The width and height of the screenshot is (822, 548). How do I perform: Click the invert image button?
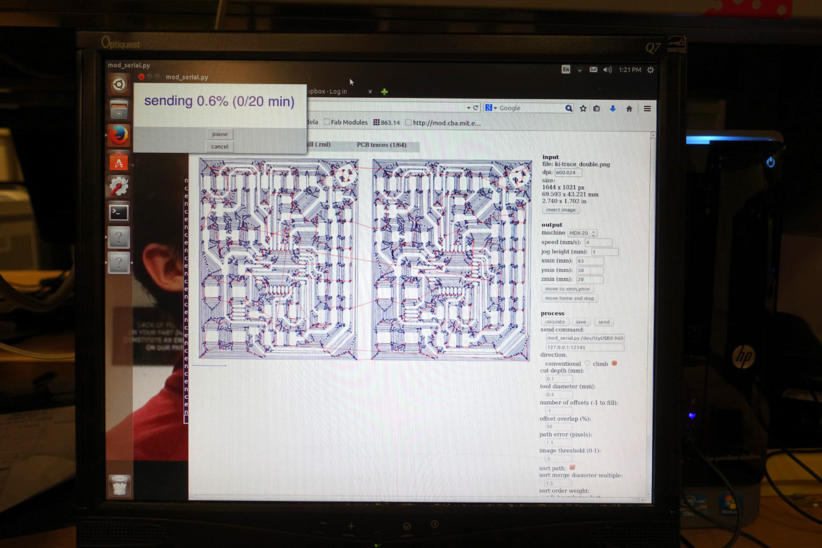point(561,210)
